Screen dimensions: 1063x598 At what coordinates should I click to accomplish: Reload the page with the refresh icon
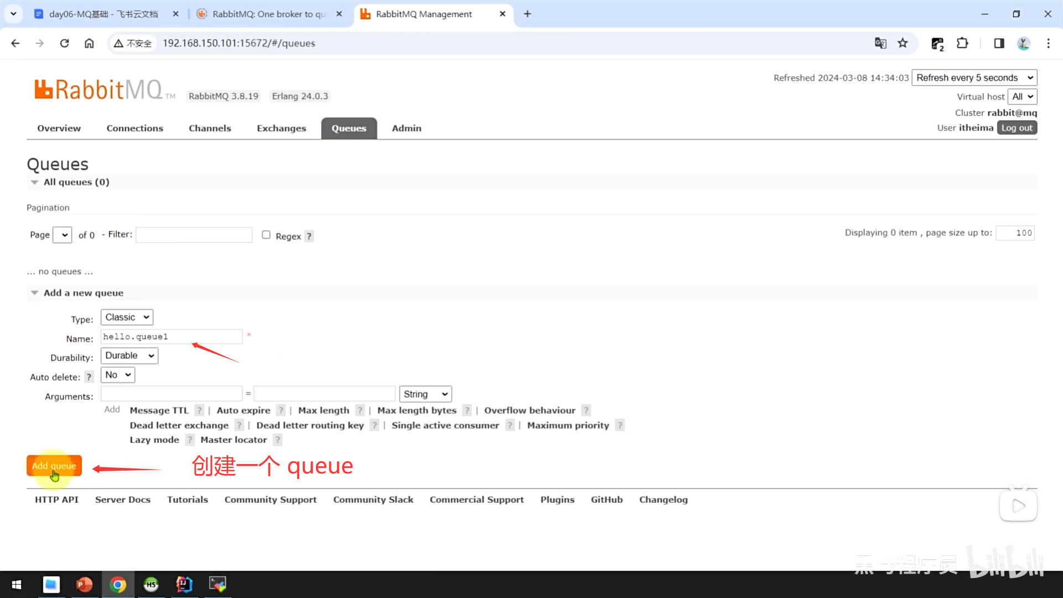pos(64,43)
